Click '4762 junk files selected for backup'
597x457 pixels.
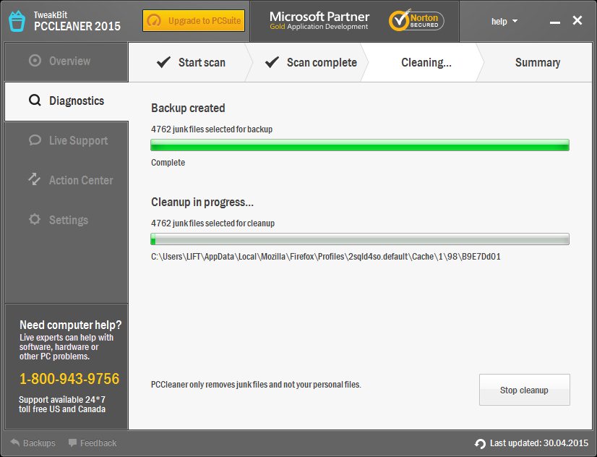212,129
